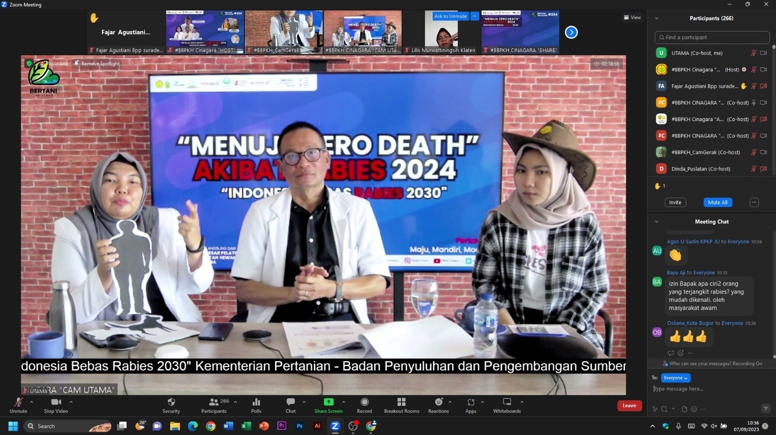This screenshot has width=776, height=435.
Task: Click the next arrow in the video strip
Action: pos(571,32)
